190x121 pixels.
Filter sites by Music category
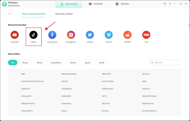coord(25,63)
